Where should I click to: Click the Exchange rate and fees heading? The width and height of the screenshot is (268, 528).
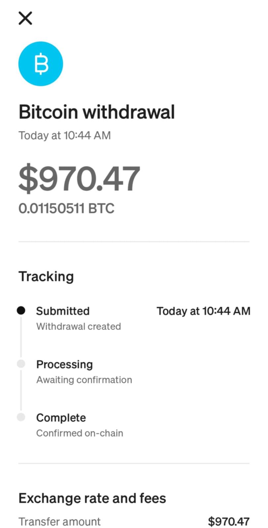(92, 498)
